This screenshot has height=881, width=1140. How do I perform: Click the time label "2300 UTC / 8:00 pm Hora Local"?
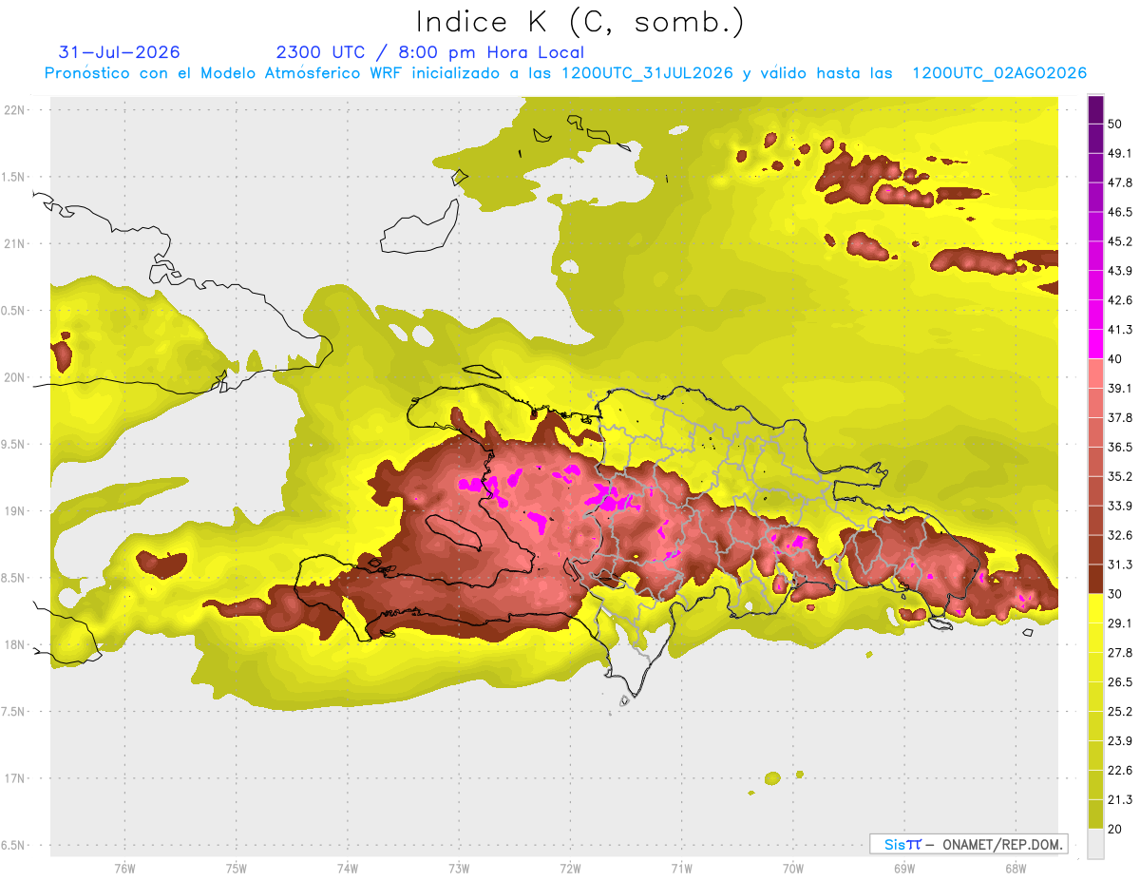[x=429, y=52]
